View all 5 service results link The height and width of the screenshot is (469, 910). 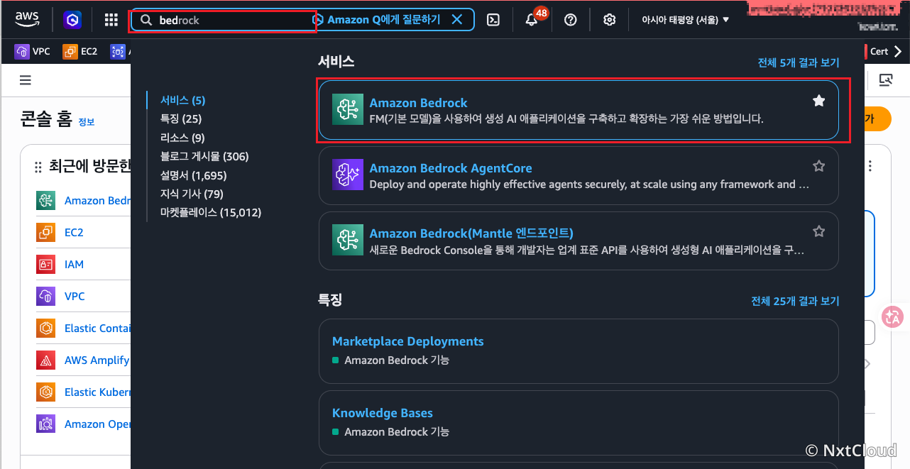click(x=799, y=62)
